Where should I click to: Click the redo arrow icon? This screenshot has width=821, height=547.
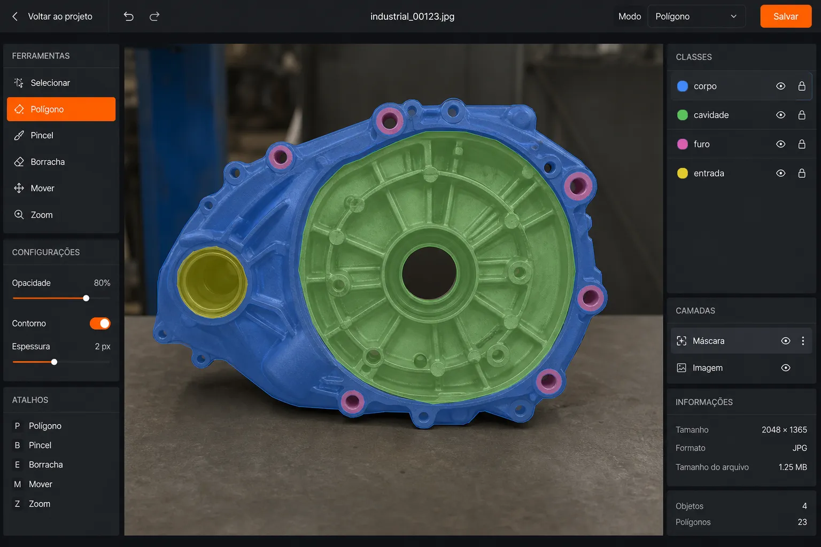(x=154, y=17)
